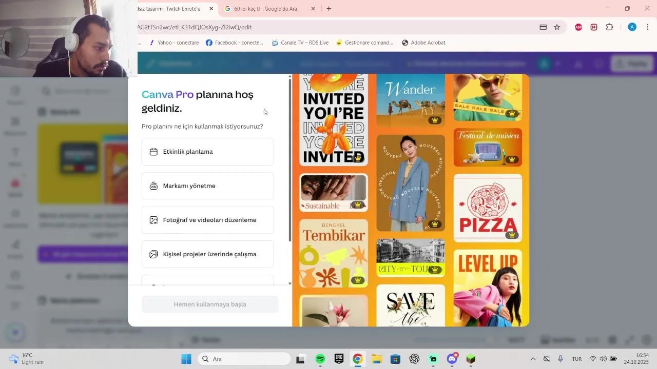Open the Save the template thumbnail

point(411,305)
